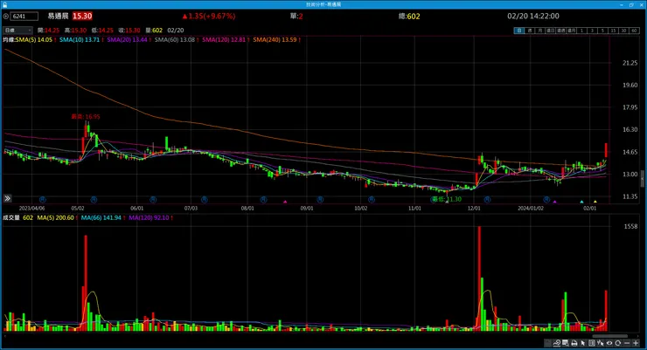Click the SMA(240) 13.59 indicator label
Screen dimensions: 647x350
tap(275, 39)
